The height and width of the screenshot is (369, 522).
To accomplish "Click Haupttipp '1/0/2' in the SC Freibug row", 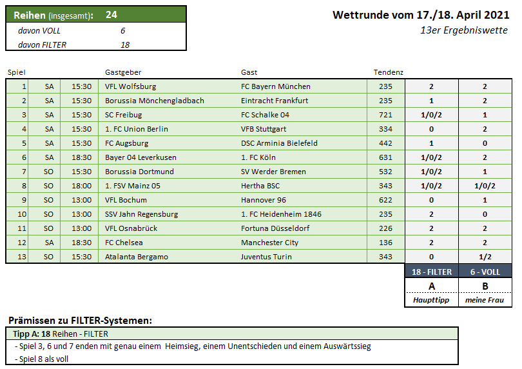I will (431, 115).
